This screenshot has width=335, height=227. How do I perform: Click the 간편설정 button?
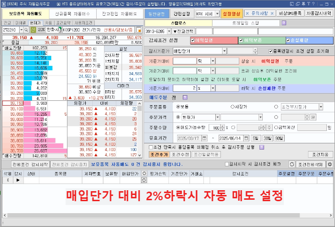(182, 14)
